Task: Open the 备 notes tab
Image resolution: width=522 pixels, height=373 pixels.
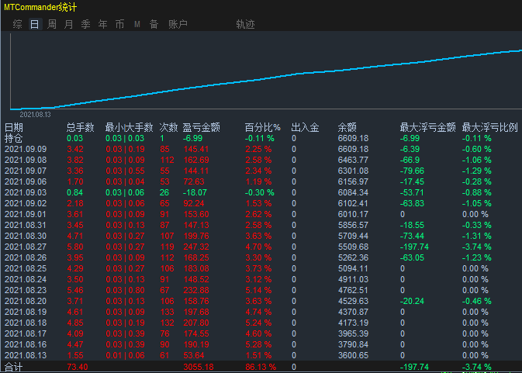Action: 154,24
